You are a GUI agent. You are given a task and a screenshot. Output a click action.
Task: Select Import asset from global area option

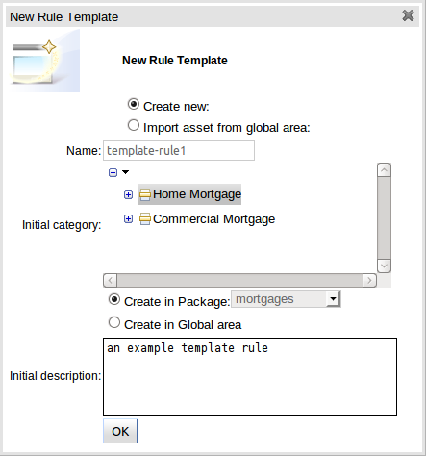(134, 125)
